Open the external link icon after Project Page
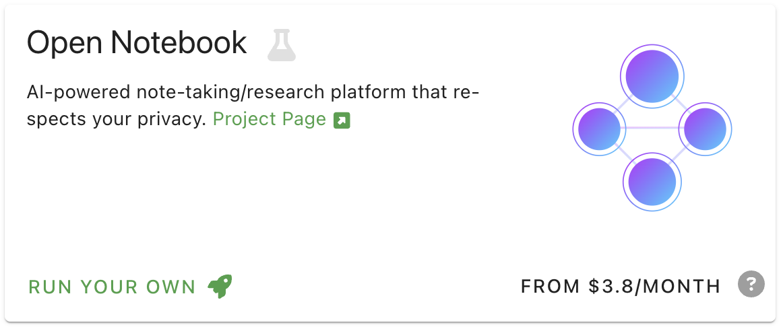 pyautogui.click(x=342, y=120)
